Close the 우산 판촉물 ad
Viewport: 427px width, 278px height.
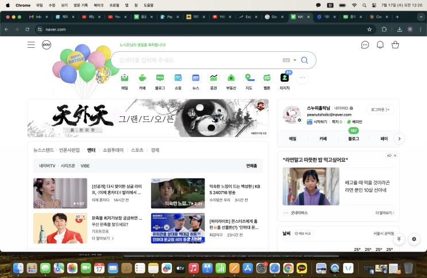(x=84, y=216)
